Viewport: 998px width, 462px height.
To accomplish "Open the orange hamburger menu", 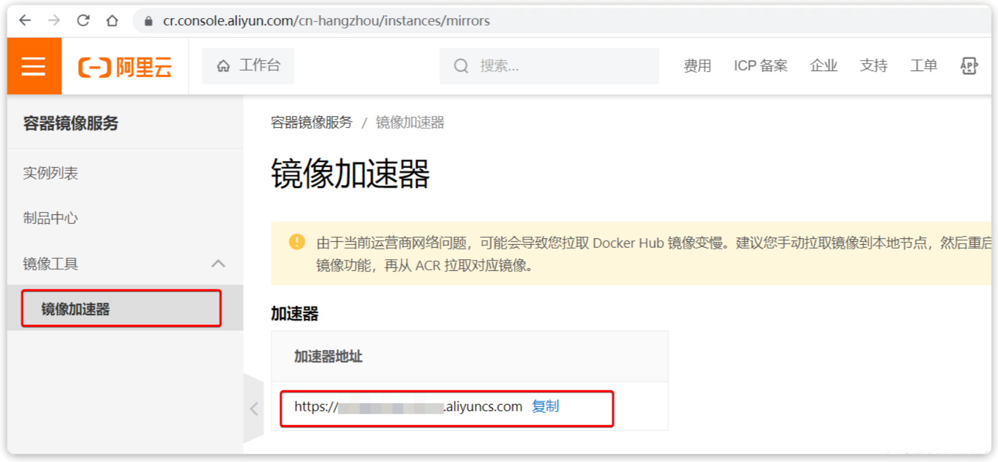I will click(34, 66).
